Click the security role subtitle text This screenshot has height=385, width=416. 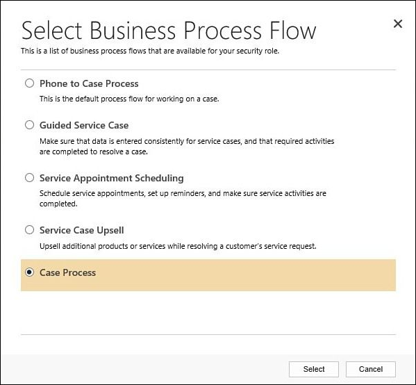[150, 51]
